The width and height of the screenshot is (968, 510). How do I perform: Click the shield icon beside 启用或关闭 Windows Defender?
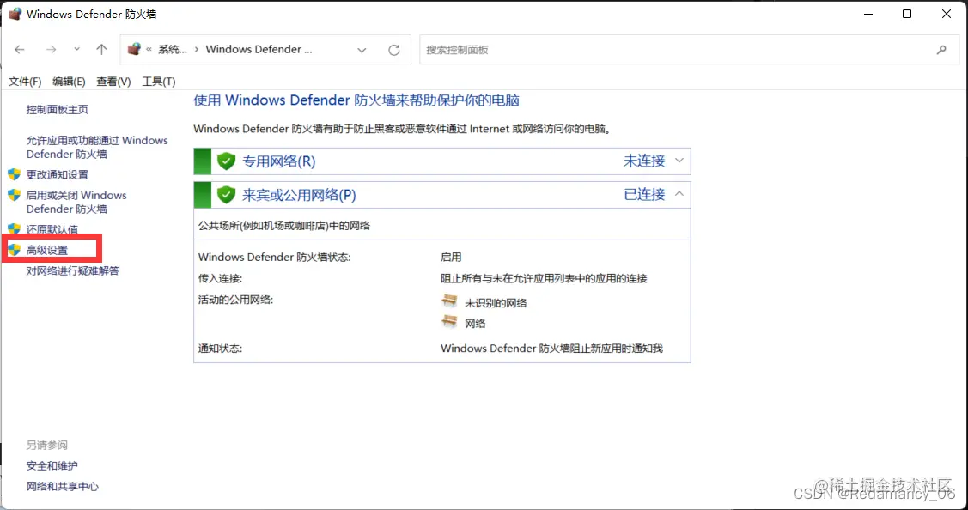[15, 195]
